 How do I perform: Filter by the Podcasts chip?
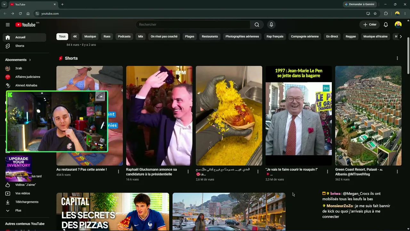coord(124,37)
